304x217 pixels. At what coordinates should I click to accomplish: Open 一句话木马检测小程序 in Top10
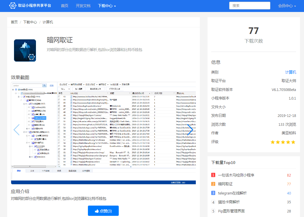(236, 175)
